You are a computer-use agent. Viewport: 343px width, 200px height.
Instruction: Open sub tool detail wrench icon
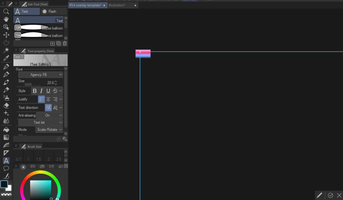(65, 139)
